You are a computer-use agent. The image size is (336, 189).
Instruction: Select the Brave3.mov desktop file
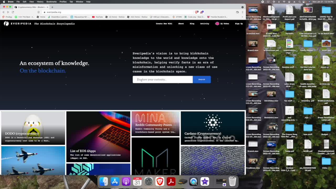coord(253,45)
